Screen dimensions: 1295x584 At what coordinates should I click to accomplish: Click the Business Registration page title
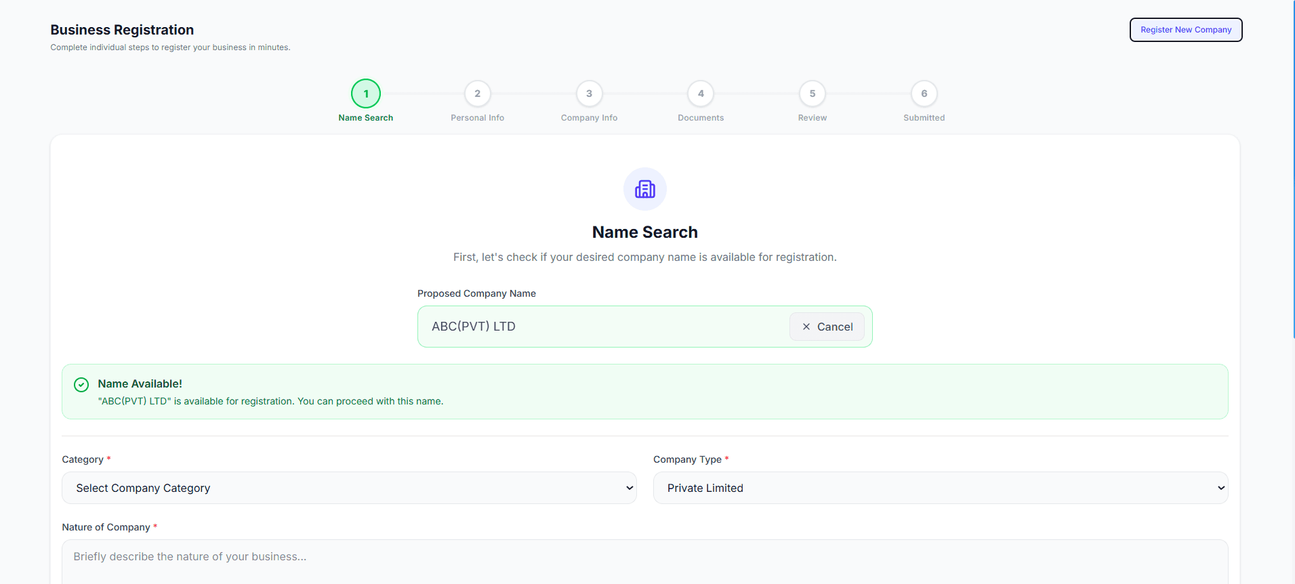pyautogui.click(x=122, y=30)
